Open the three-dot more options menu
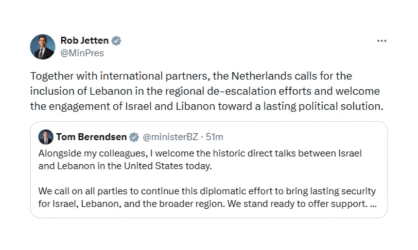The height and width of the screenshot is (250, 418). pyautogui.click(x=382, y=41)
